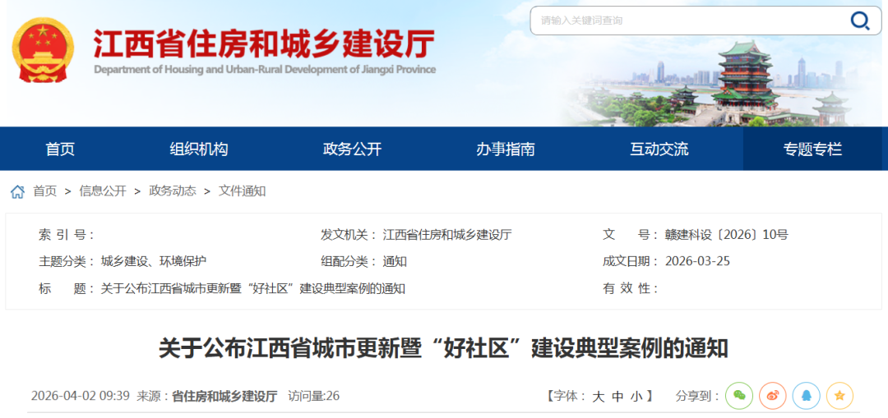This screenshot has height=418, width=888.
Task: Go to 文件通知 in breadcrumb
Action: click(x=243, y=191)
